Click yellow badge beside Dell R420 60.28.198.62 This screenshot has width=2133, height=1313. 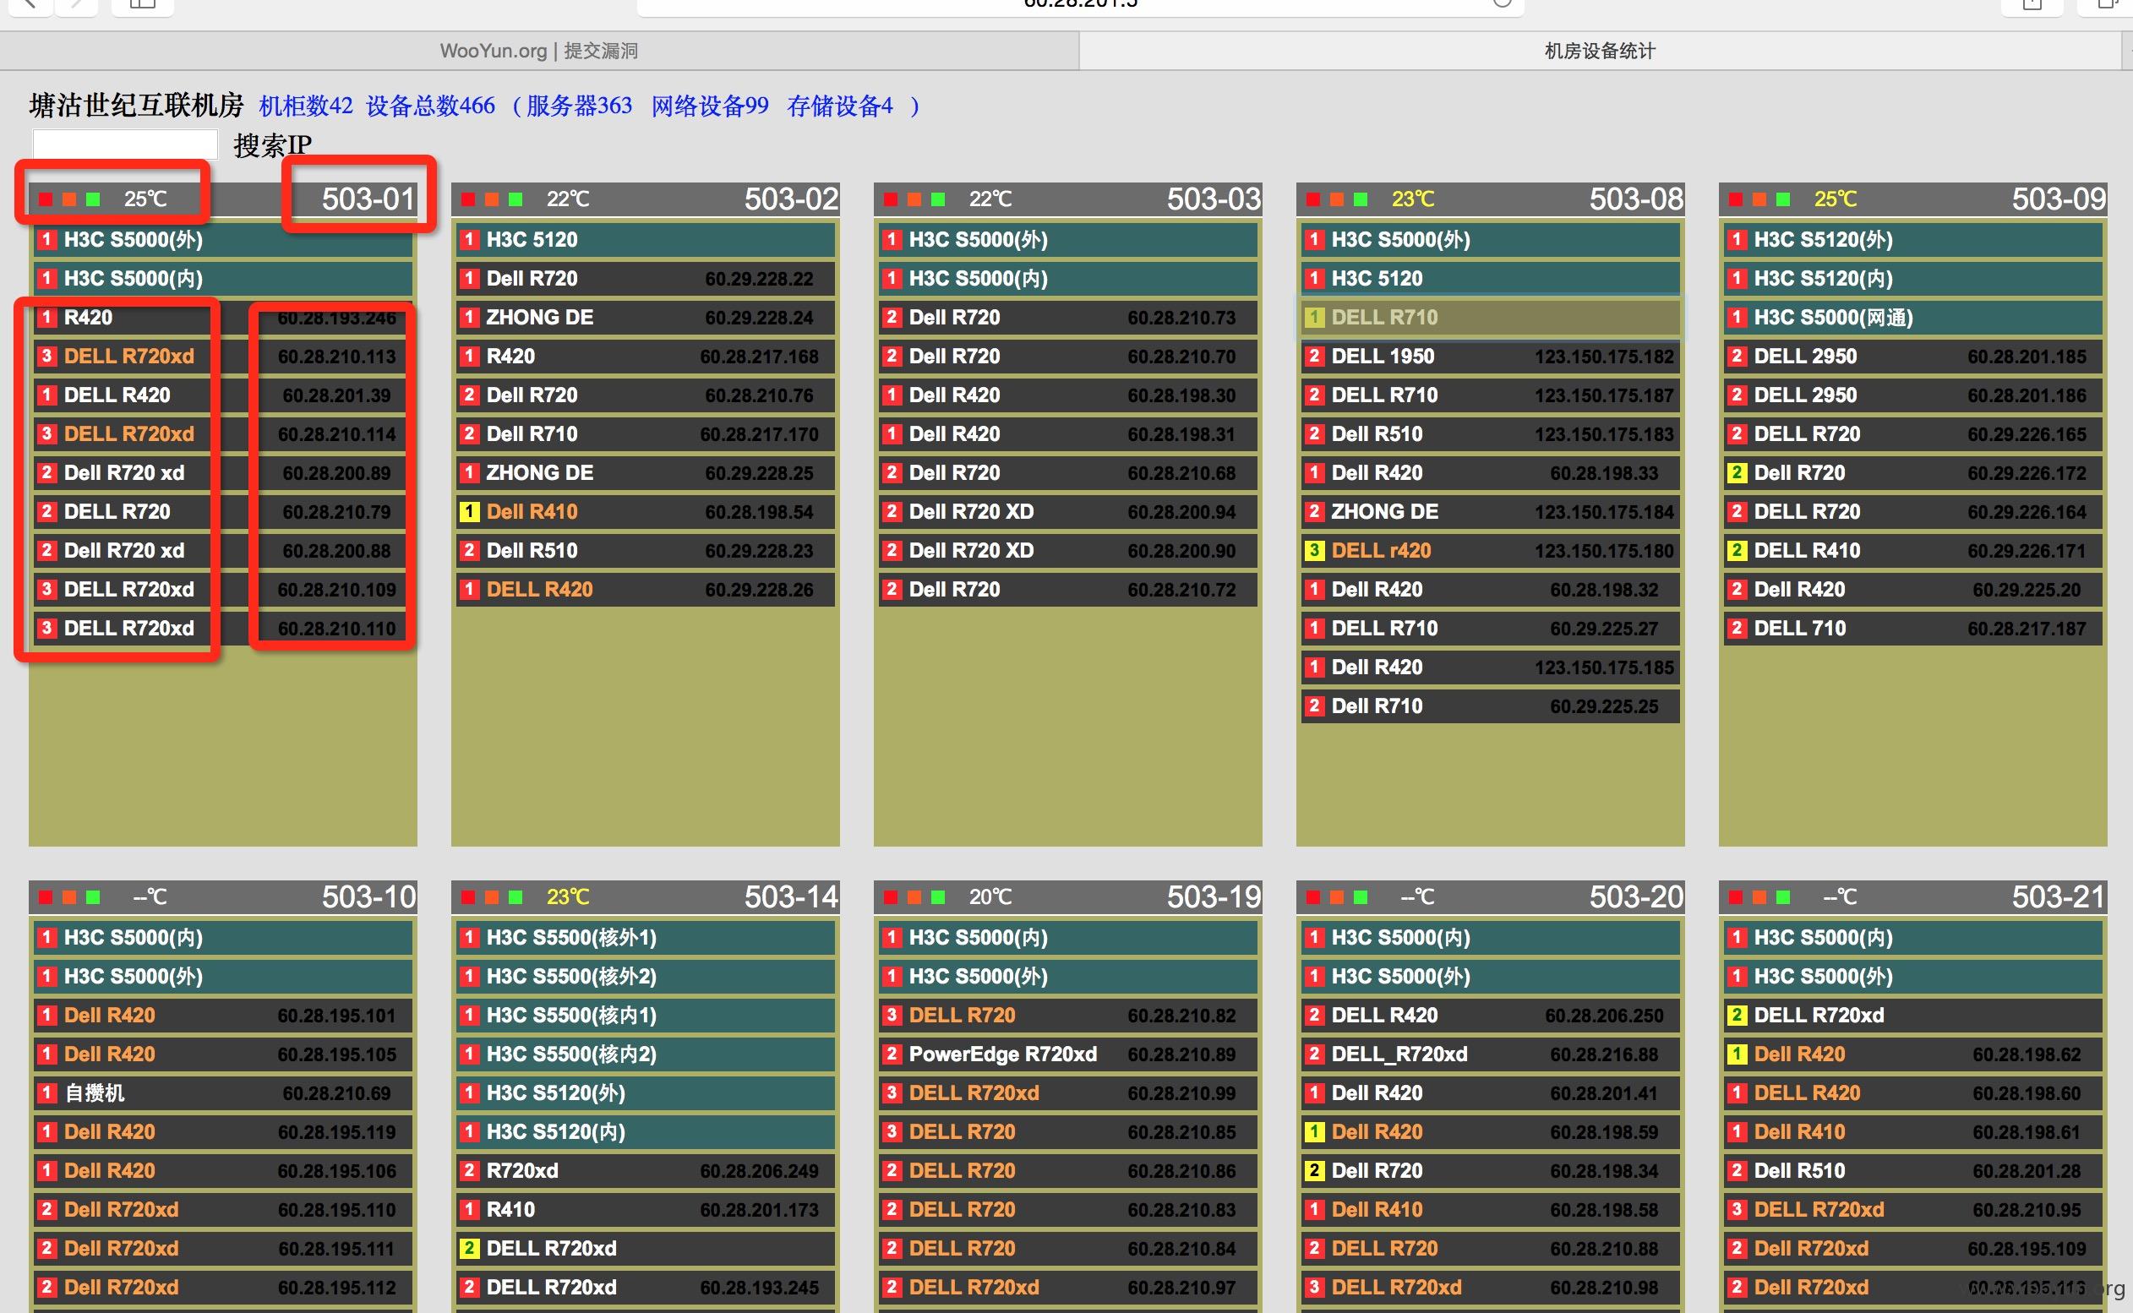click(x=1737, y=1054)
